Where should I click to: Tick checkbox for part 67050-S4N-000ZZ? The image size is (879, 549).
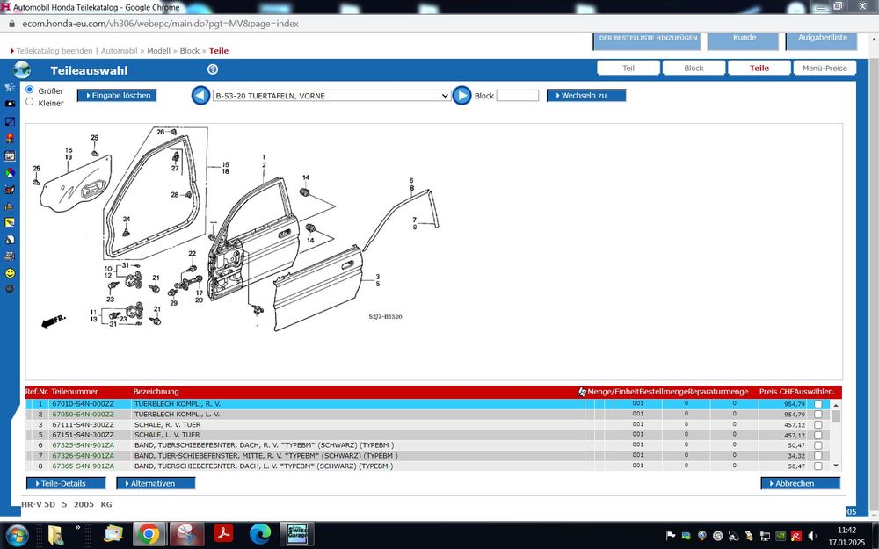(817, 415)
